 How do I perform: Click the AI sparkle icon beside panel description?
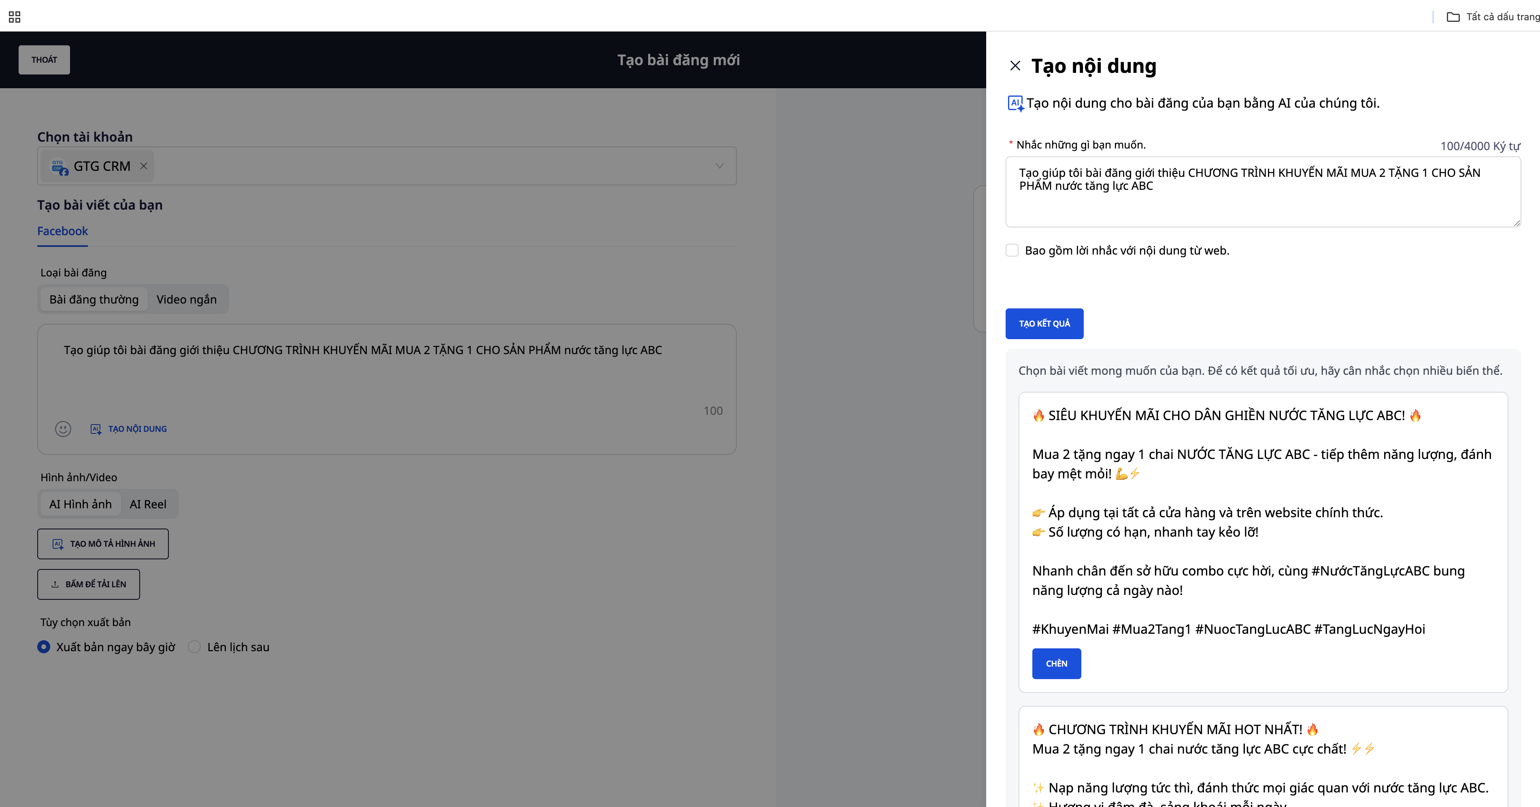[1016, 104]
